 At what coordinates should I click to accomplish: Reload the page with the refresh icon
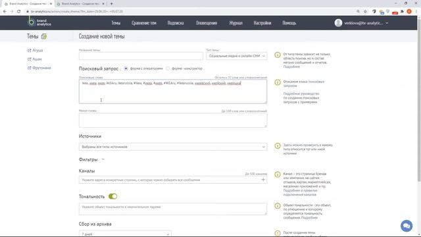(x=19, y=12)
